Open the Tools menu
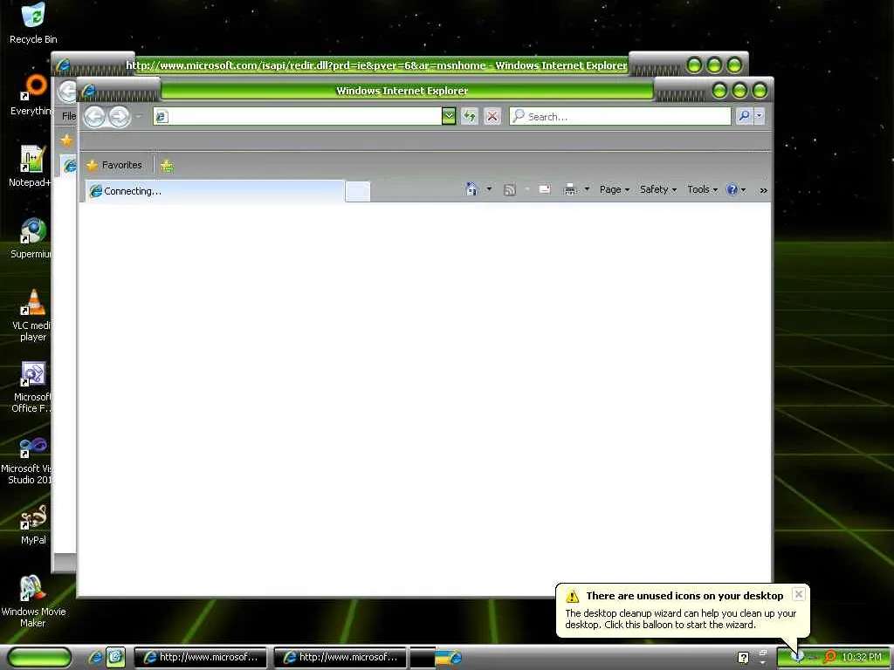The width and height of the screenshot is (894, 670). pyautogui.click(x=702, y=189)
